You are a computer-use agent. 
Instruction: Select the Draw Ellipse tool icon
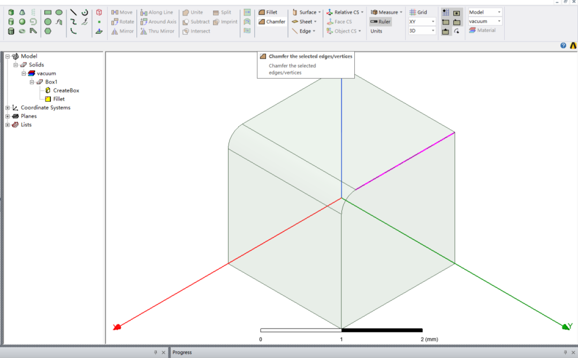(59, 12)
